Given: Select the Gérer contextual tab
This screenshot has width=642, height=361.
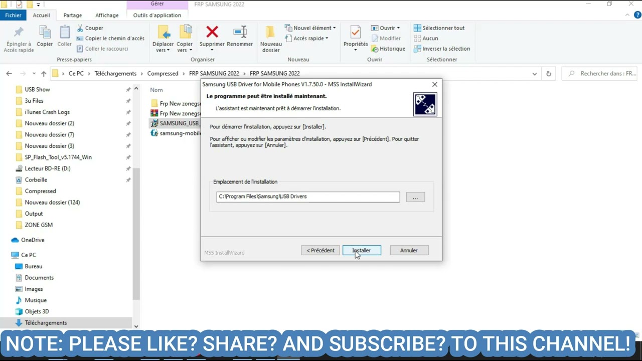Looking at the screenshot, I should 157,4.
